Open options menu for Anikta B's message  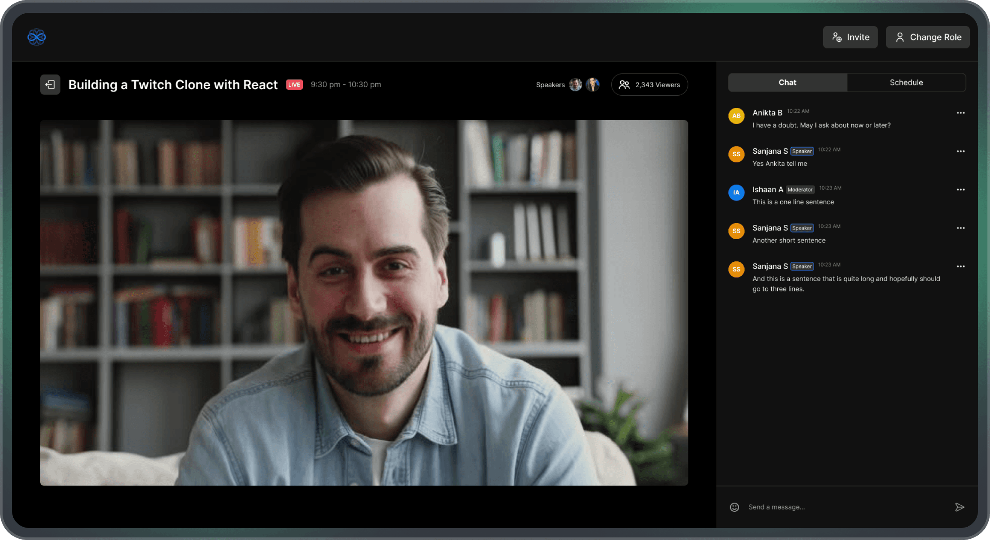pos(960,113)
